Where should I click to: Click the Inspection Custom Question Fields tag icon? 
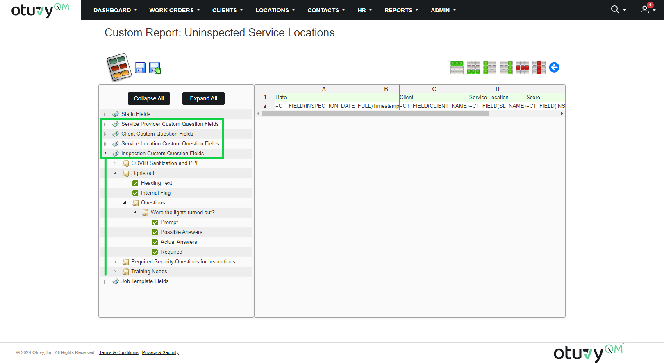116,154
